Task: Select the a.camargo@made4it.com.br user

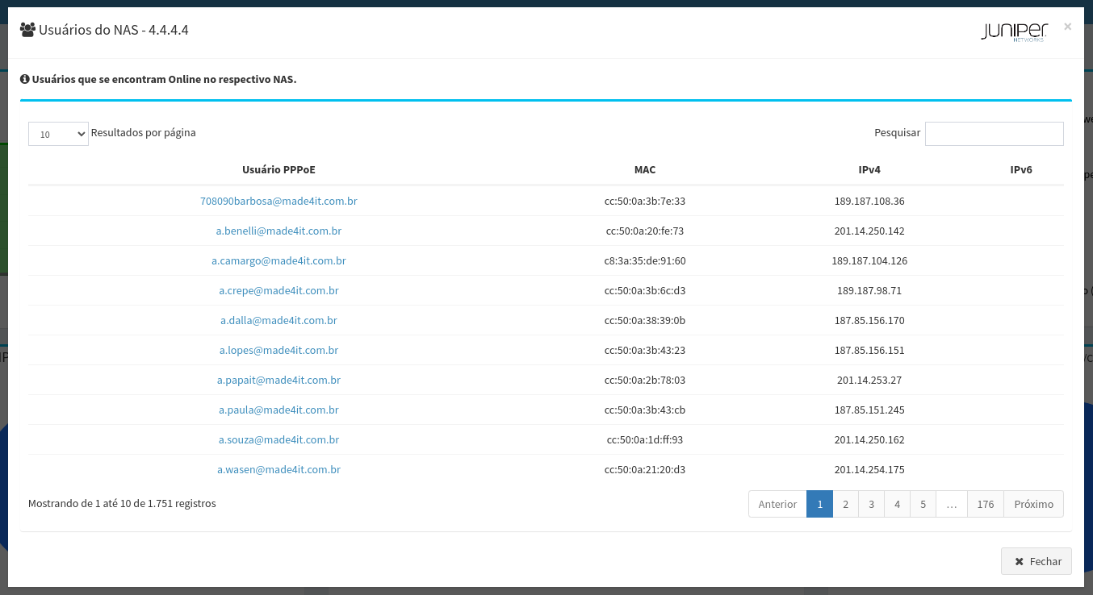Action: point(278,261)
